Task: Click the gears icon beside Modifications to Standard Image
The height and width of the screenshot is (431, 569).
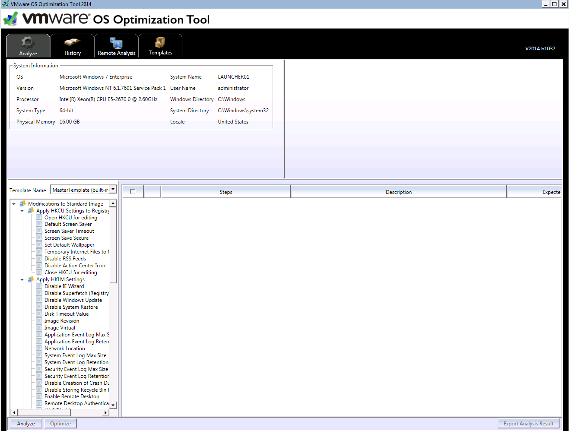Action: [x=24, y=203]
